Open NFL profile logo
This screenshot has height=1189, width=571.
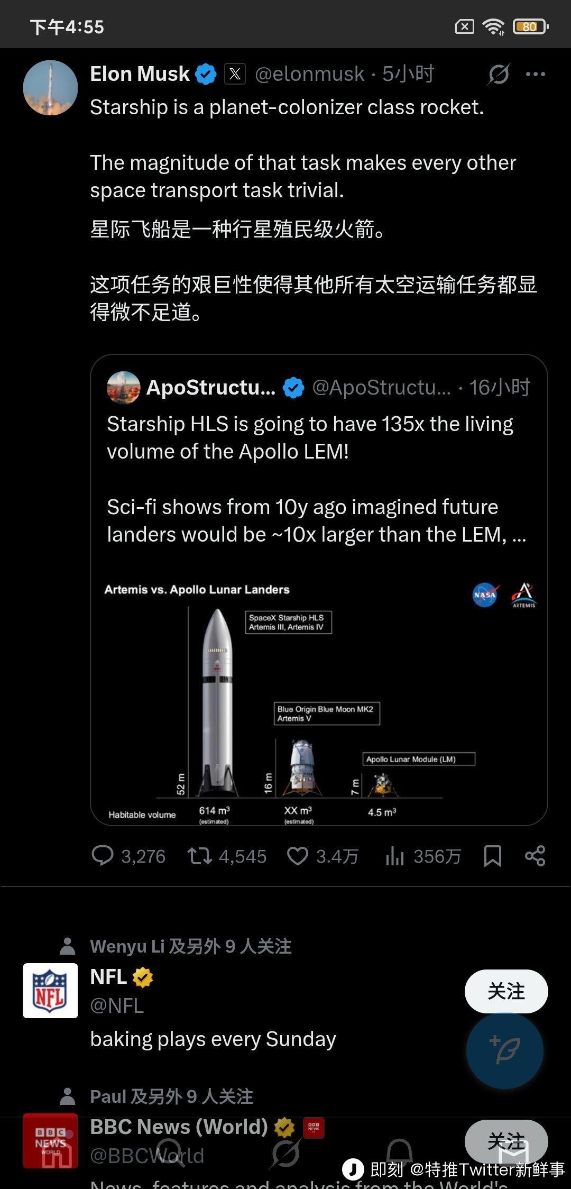click(x=50, y=991)
